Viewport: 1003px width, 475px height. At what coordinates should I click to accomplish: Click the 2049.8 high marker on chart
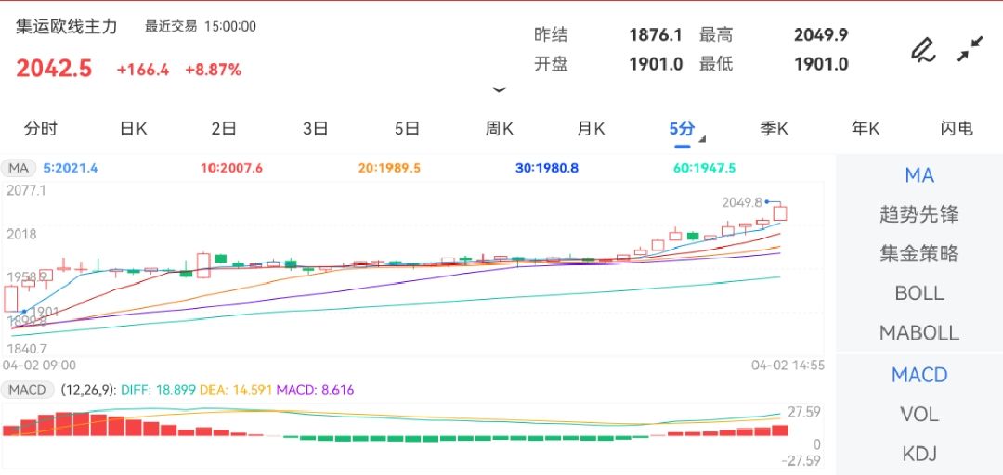point(742,202)
